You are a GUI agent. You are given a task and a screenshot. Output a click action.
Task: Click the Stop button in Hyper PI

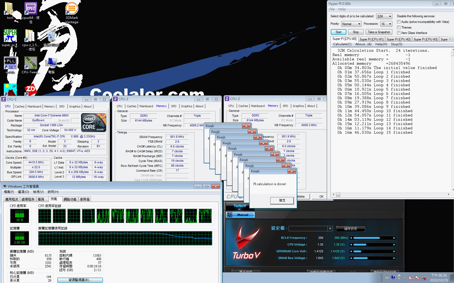pyautogui.click(x=356, y=32)
